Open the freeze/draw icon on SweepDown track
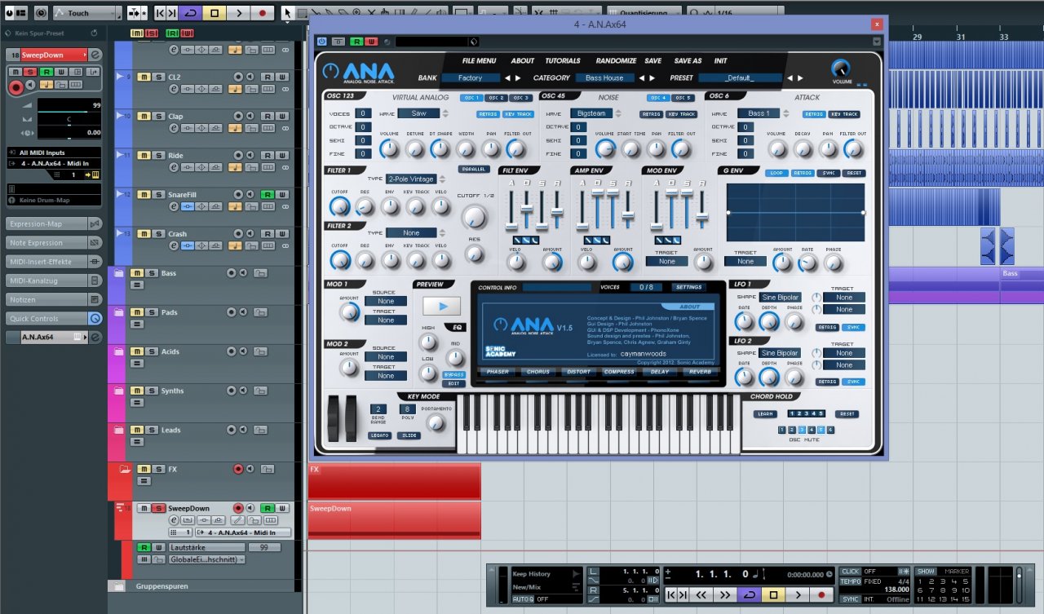 tap(237, 520)
